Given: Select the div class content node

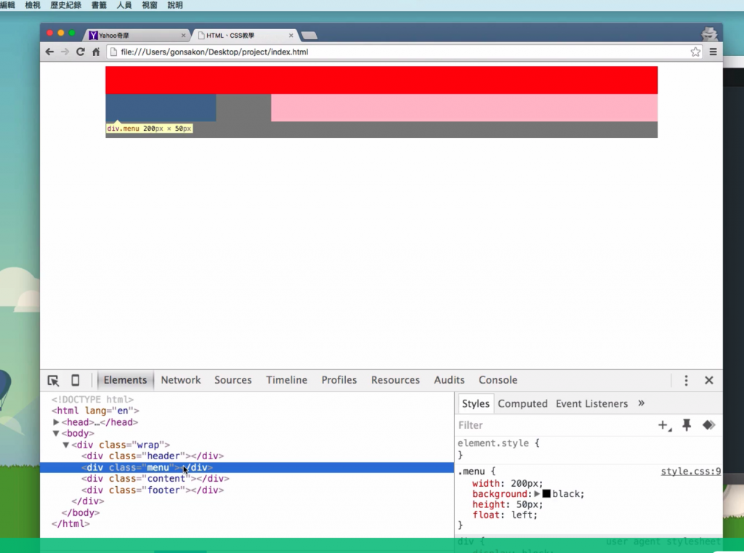Looking at the screenshot, I should pos(155,478).
